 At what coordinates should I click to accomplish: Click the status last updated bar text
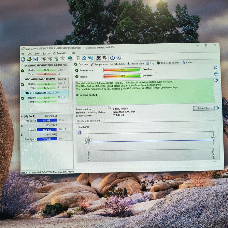[x=47, y=172]
